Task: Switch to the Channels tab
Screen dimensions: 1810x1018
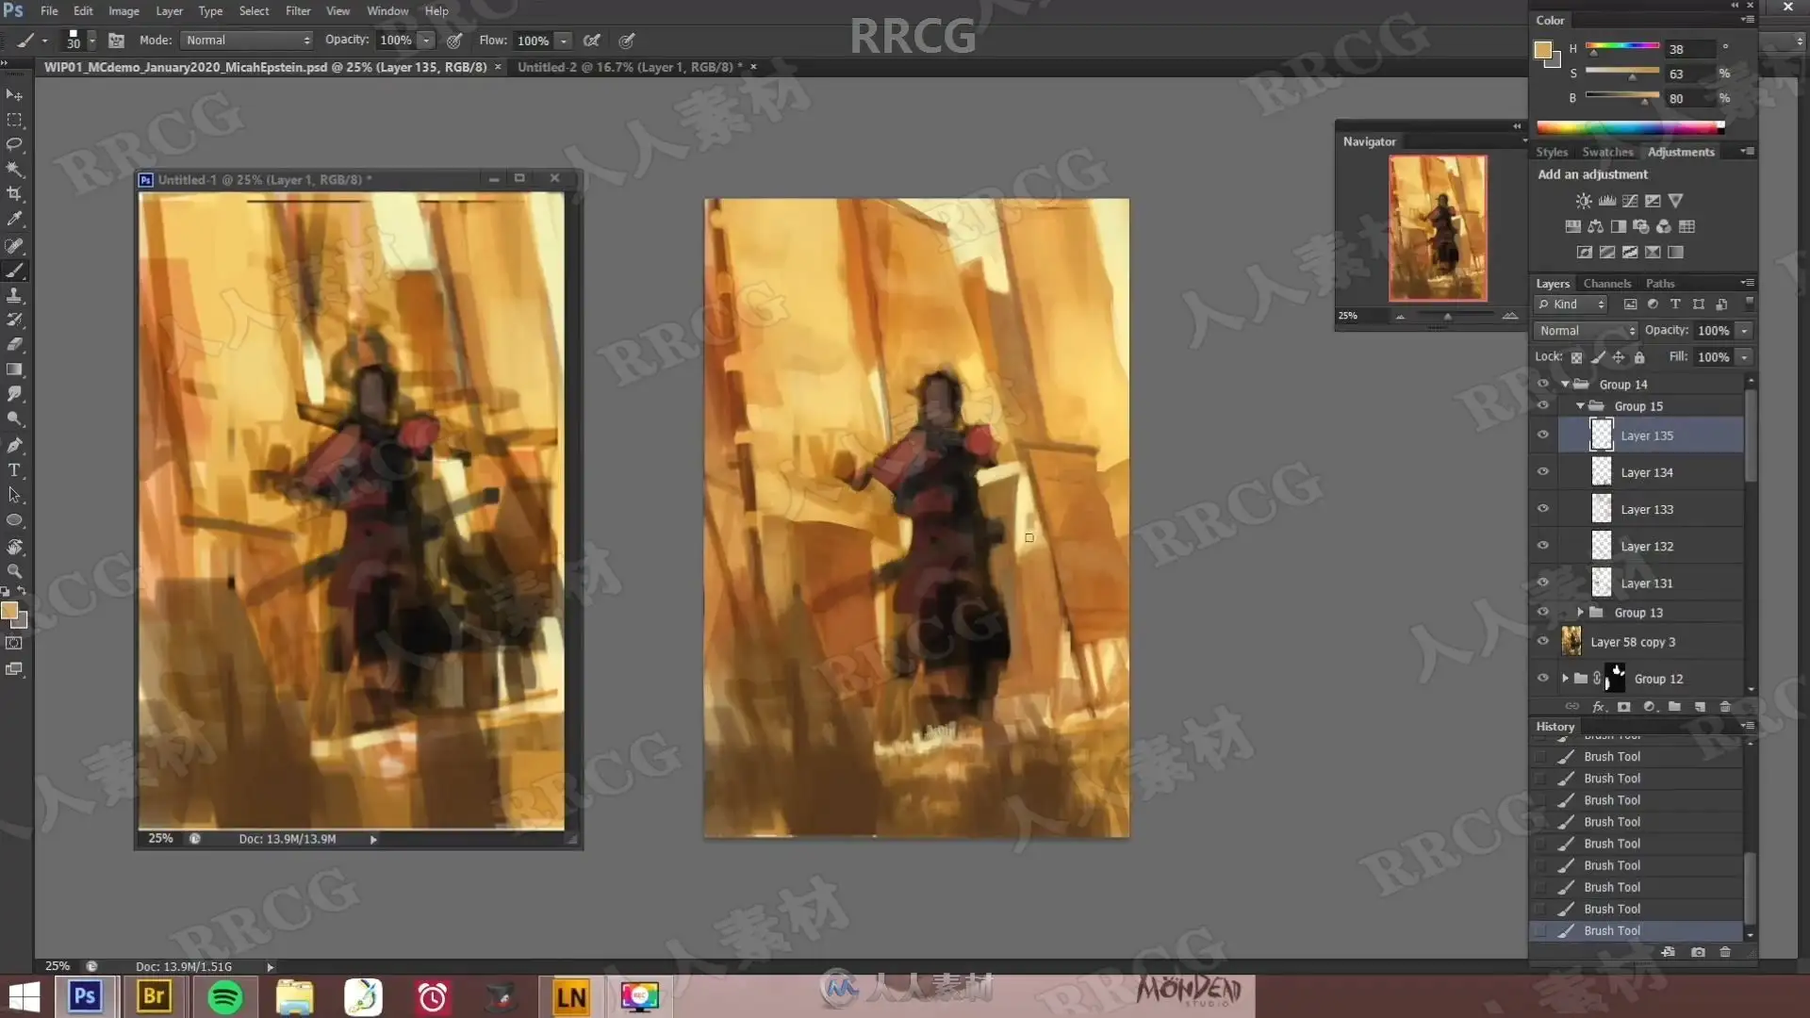Action: [x=1606, y=284]
